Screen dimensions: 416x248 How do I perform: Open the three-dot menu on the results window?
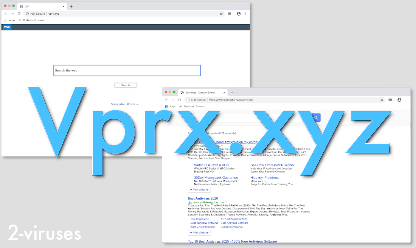(406, 100)
